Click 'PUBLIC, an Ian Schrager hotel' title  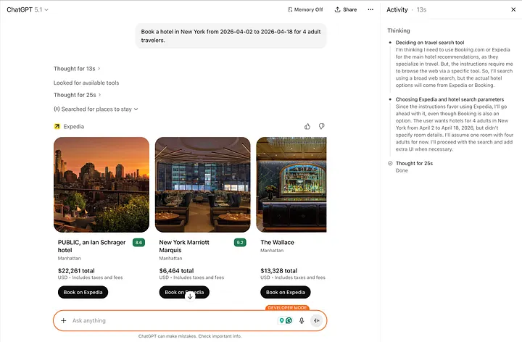pyautogui.click(x=91, y=246)
